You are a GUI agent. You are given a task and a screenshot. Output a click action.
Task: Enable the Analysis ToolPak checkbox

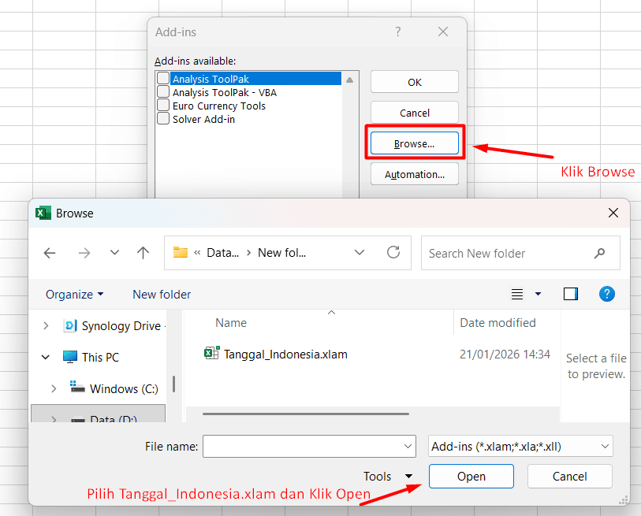[x=163, y=79]
